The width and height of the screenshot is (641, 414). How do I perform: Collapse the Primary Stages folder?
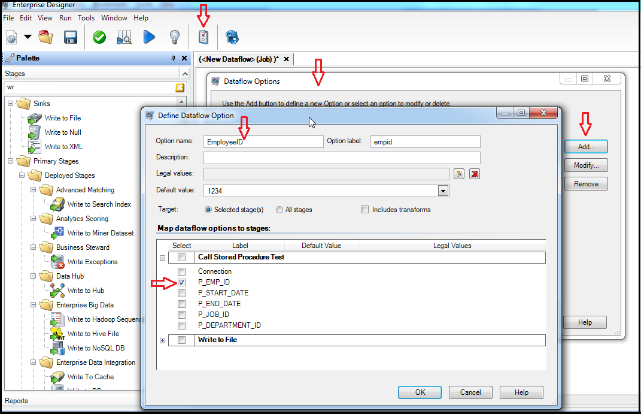(x=11, y=161)
